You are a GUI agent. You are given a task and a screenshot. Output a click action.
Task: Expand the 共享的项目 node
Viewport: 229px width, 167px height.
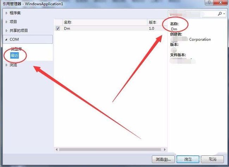click(6, 31)
